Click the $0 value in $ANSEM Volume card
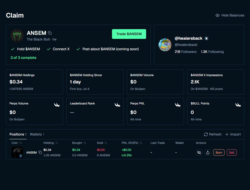 coord(133,82)
